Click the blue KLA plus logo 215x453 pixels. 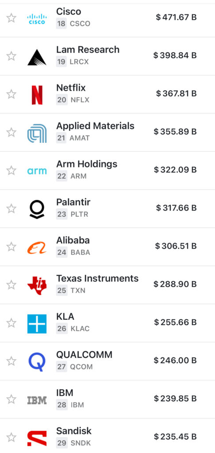pyautogui.click(x=37, y=323)
